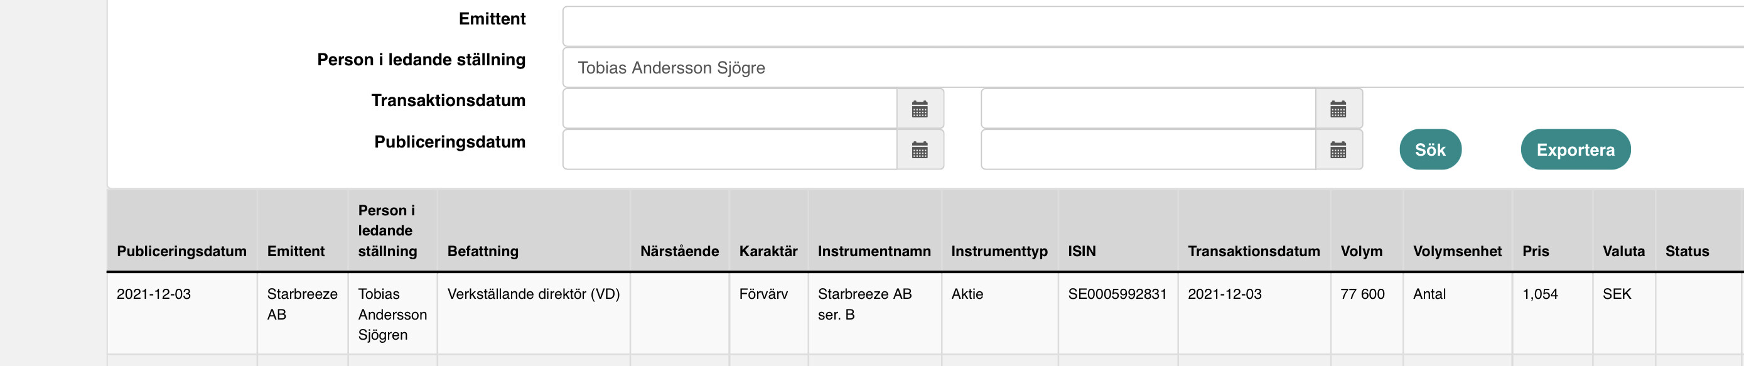Focus Transaktionsdatum end date input
The width and height of the screenshot is (1744, 366).
[x=1148, y=109]
